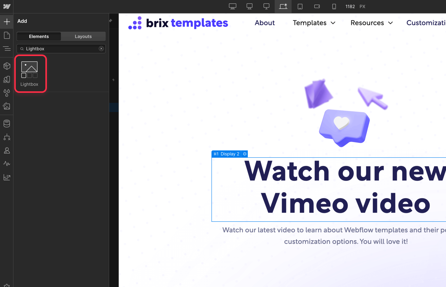The width and height of the screenshot is (446, 287).
Task: Click the paragraph about Webflow templates
Action: (x=334, y=236)
